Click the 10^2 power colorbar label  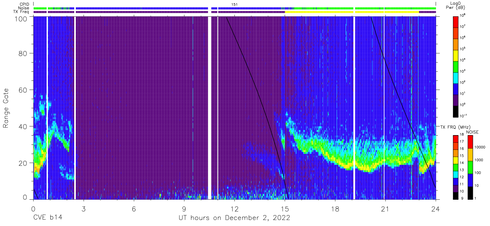pos(462,82)
